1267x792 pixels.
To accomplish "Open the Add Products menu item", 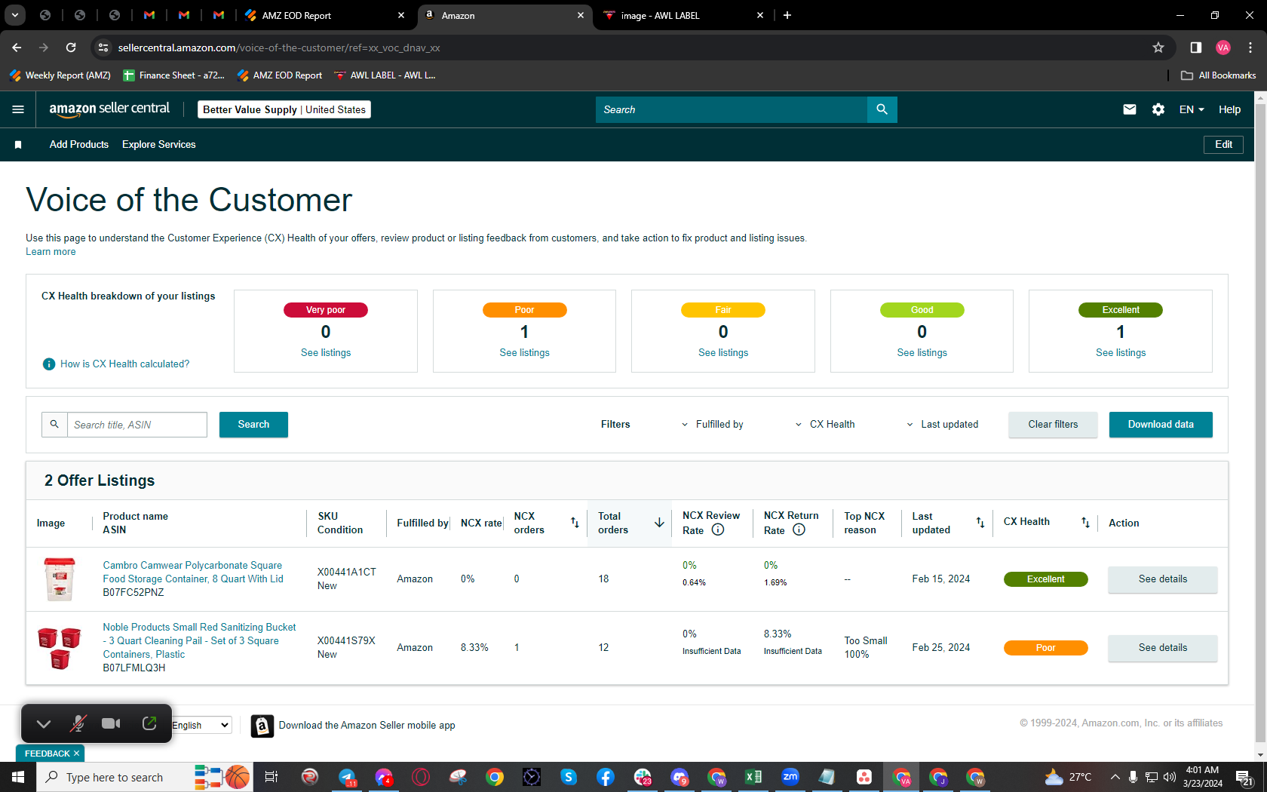I will (x=79, y=145).
